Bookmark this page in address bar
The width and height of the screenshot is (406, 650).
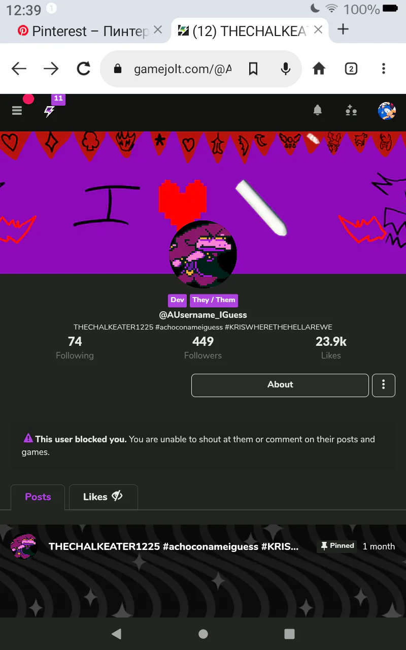tap(253, 69)
